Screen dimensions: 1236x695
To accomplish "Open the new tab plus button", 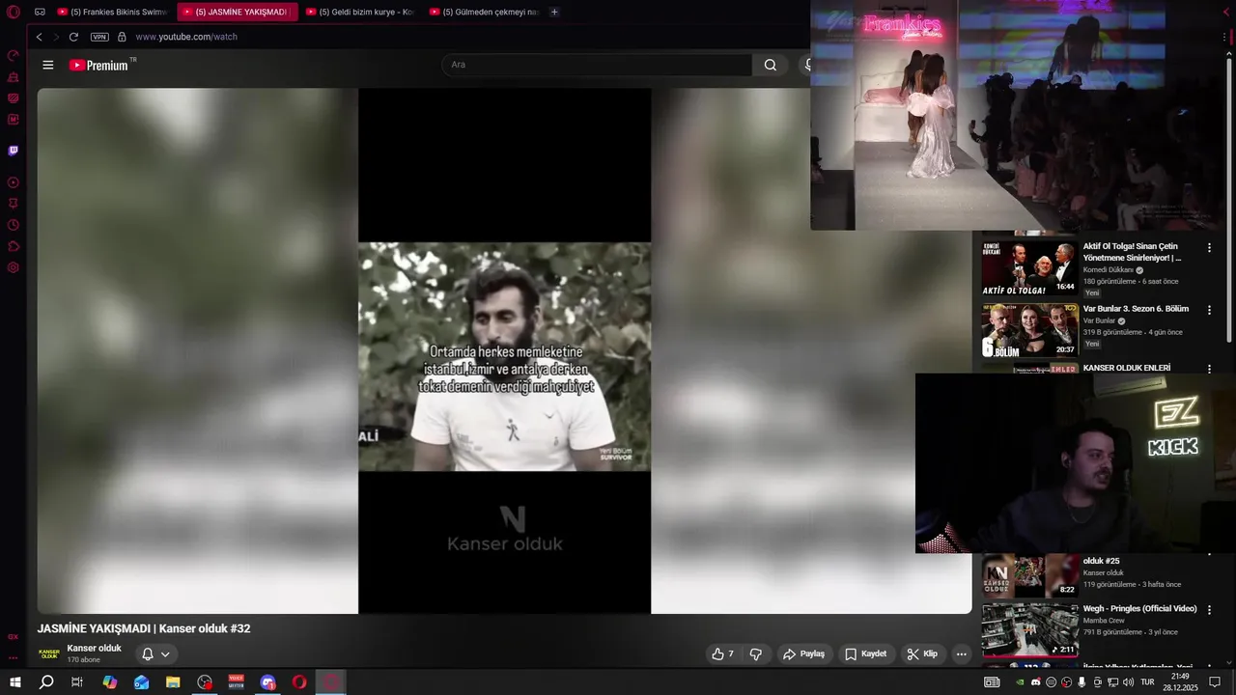I will coord(554,13).
